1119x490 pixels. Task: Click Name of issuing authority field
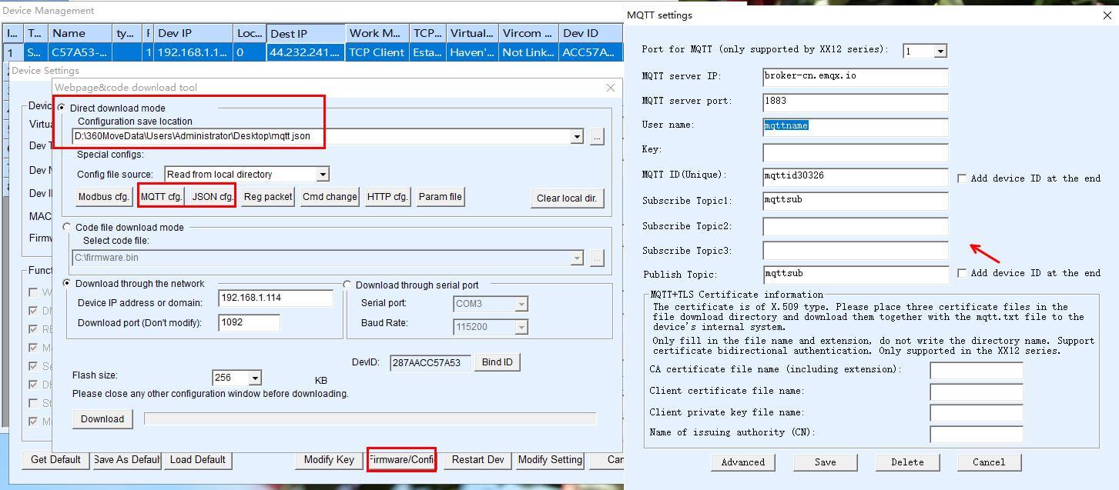click(977, 434)
